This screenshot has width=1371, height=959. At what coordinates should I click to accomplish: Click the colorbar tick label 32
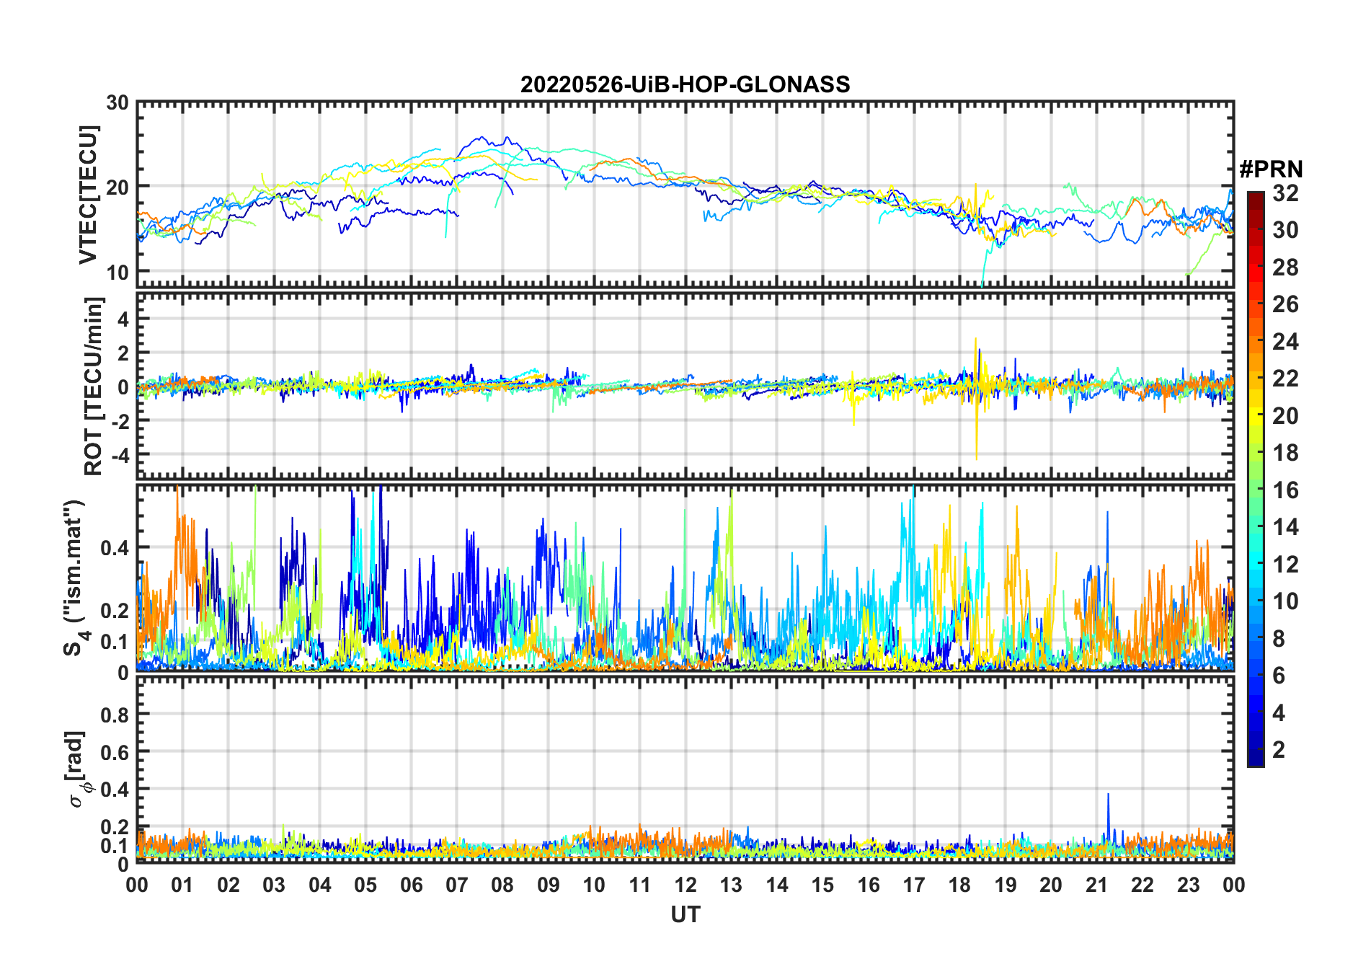click(x=1285, y=193)
